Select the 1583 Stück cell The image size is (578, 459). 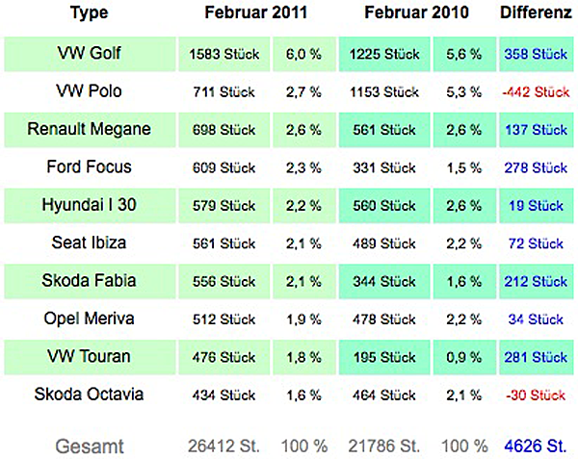224,54
